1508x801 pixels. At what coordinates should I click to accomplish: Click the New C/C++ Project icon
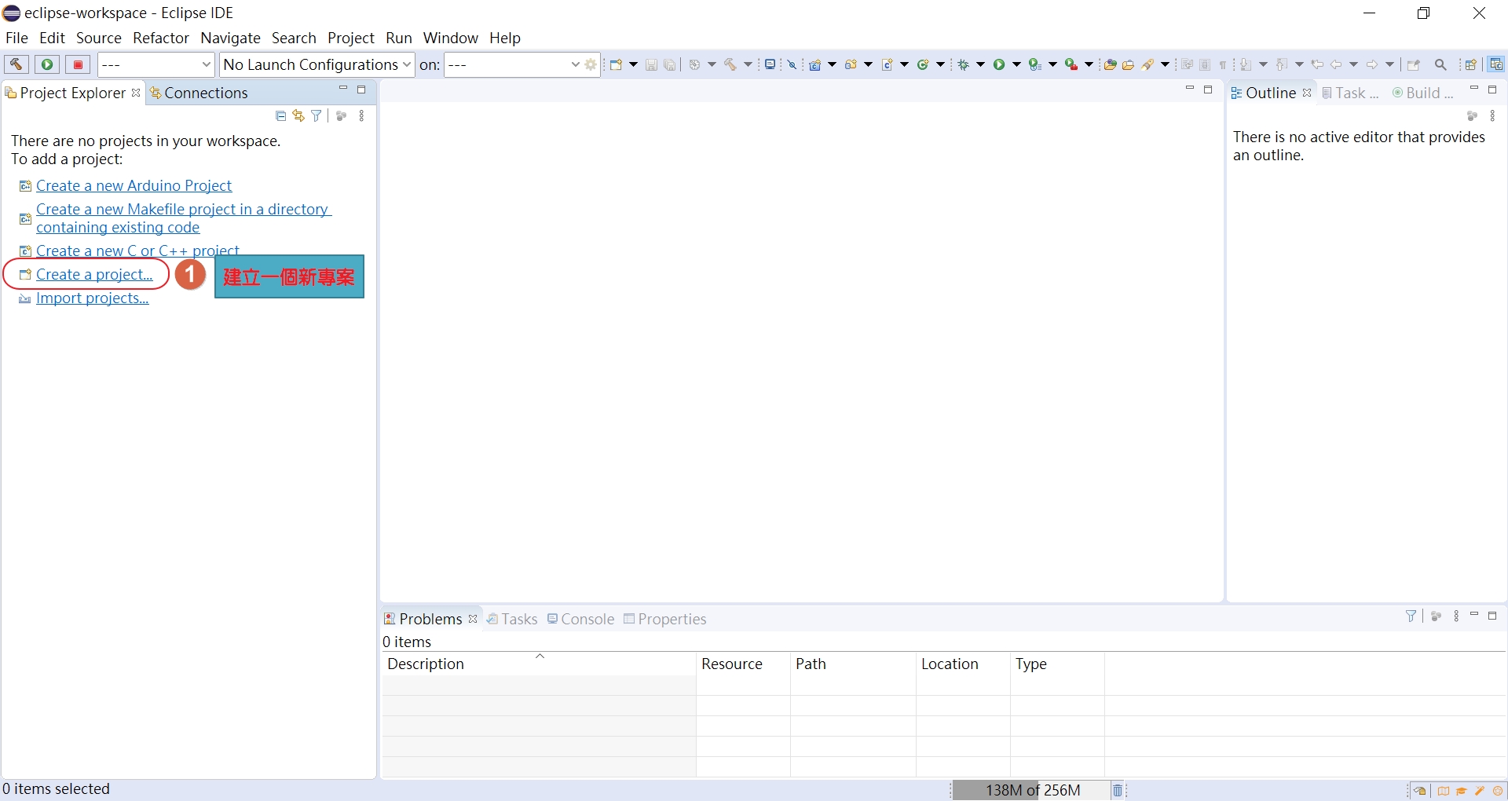815,64
